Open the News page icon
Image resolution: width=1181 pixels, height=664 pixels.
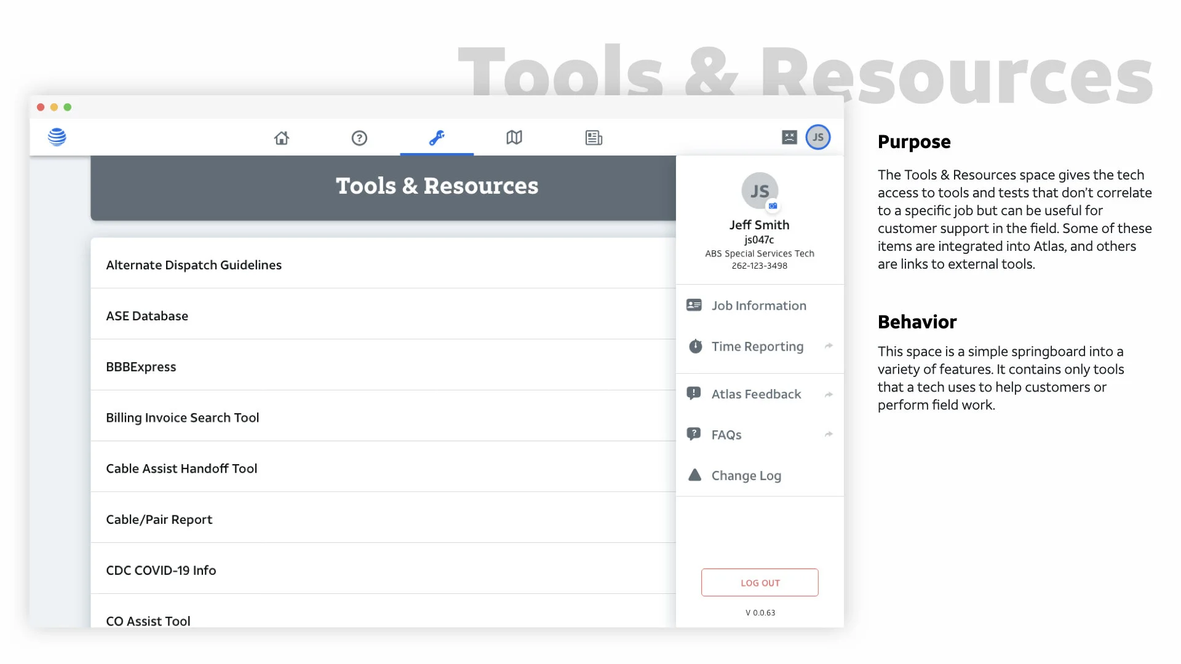[594, 138]
